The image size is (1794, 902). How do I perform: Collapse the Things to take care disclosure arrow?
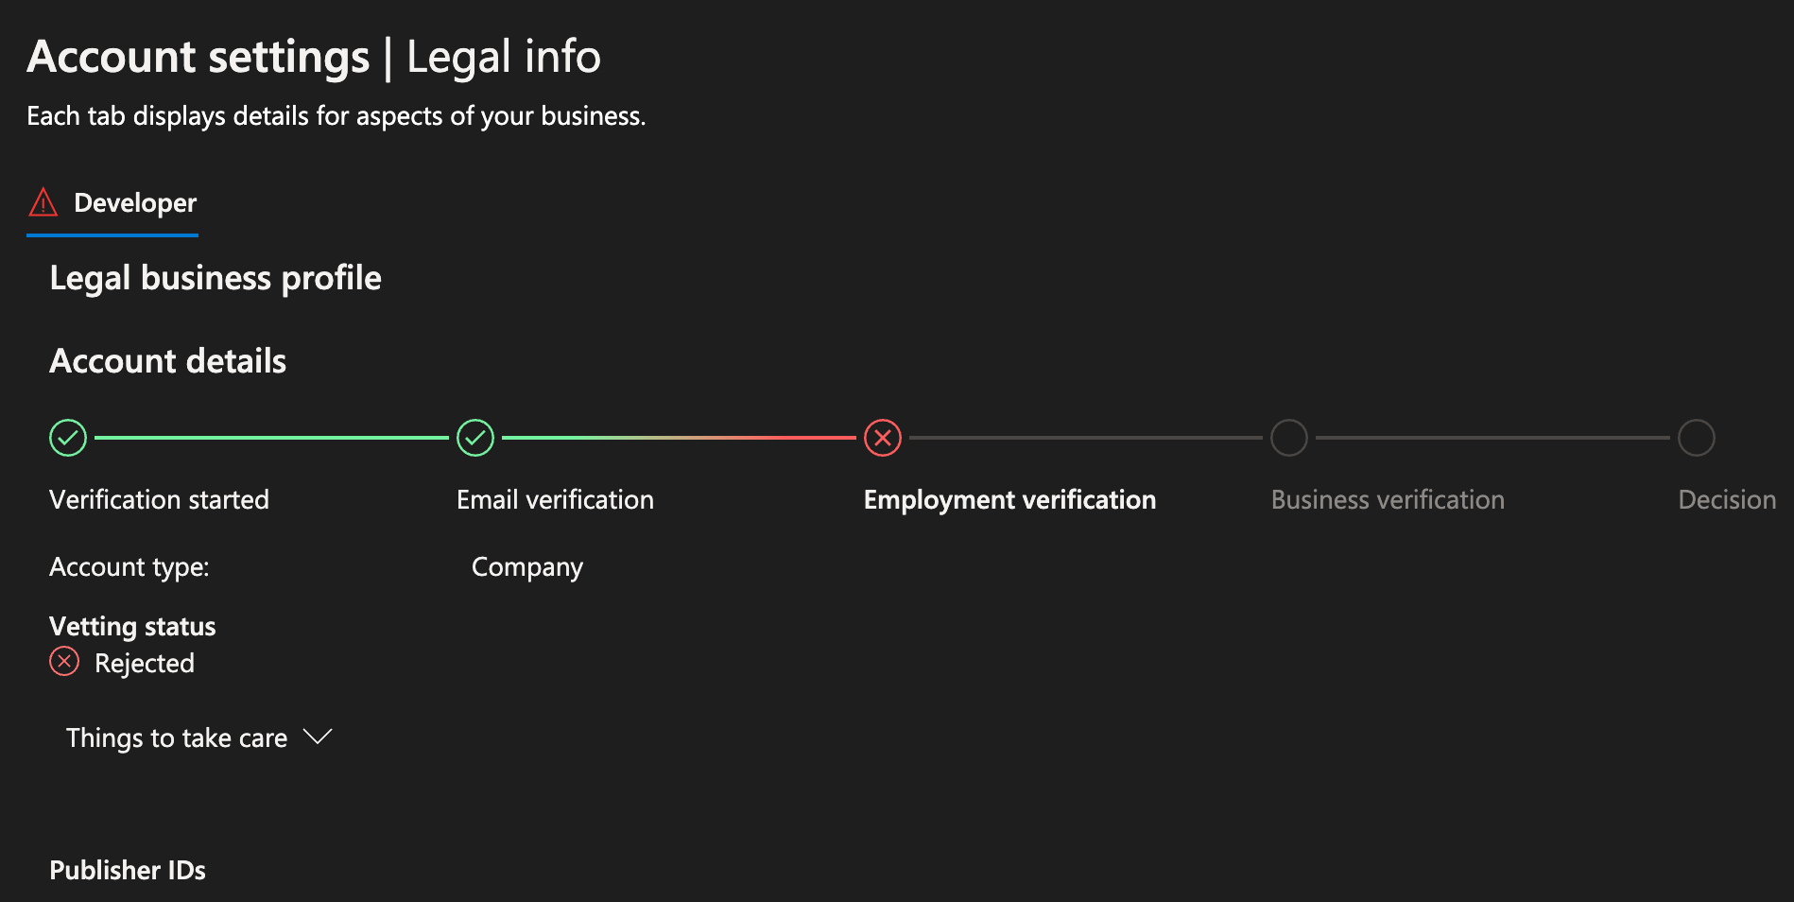tap(318, 737)
